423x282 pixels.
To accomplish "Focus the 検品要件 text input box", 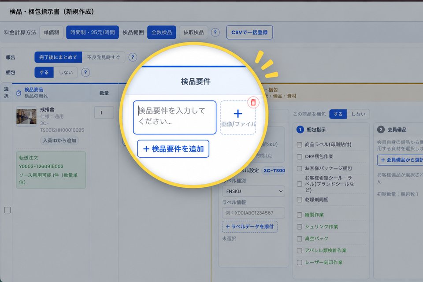I will (175, 117).
